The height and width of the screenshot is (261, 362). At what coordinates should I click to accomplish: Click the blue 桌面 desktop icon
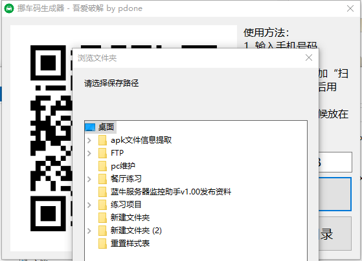pos(90,127)
